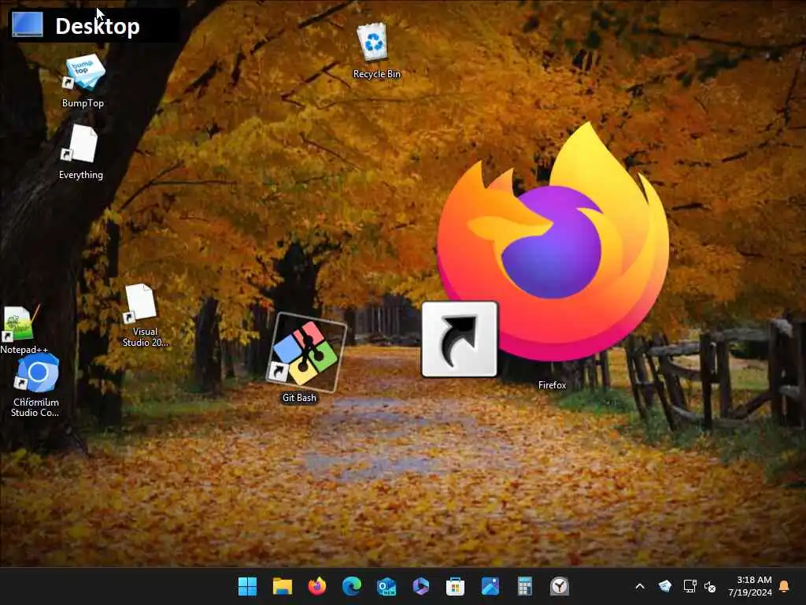Screen dimensions: 806x605
Task: Select the Recycle Bin icon
Action: [372, 43]
